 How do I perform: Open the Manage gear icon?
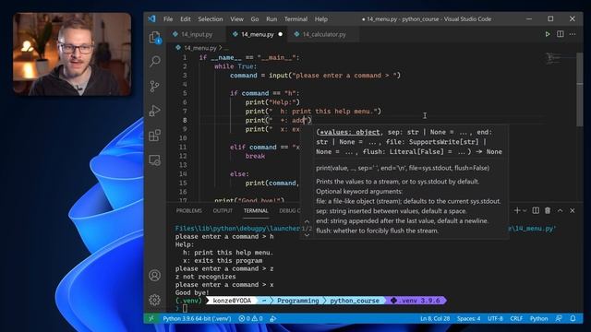pyautogui.click(x=154, y=300)
